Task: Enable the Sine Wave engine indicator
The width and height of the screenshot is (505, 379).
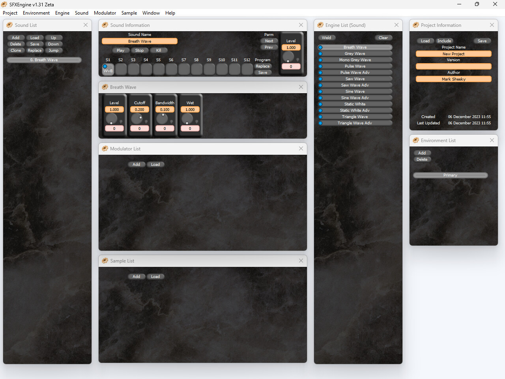Action: point(320,91)
